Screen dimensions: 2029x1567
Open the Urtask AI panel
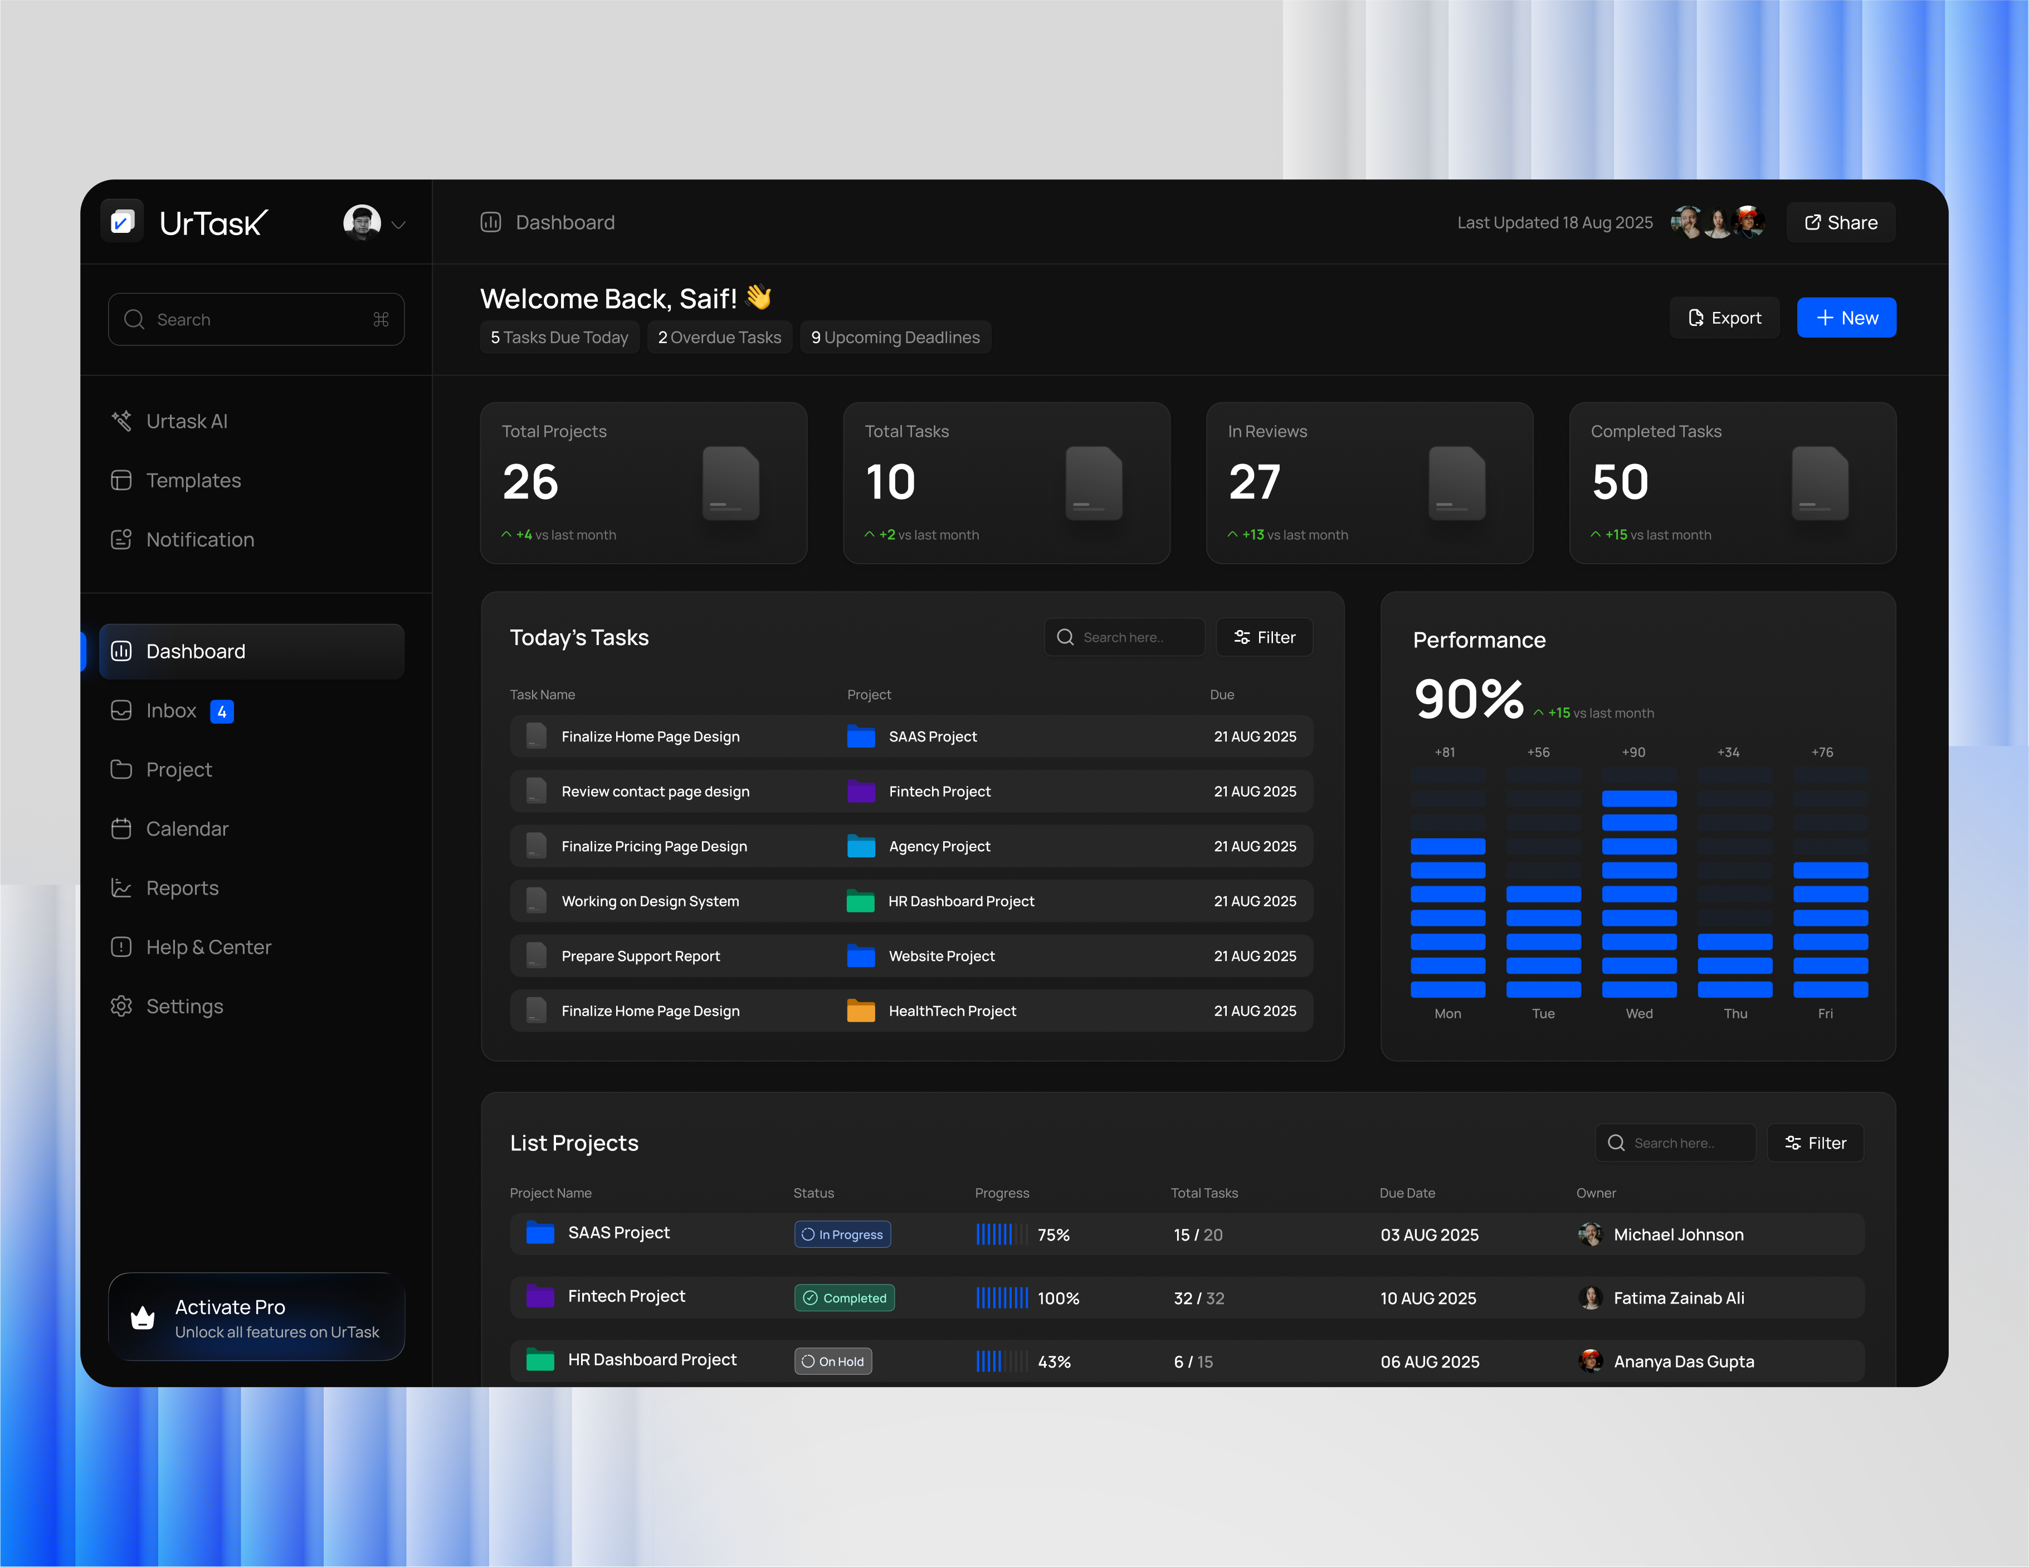[121, 421]
